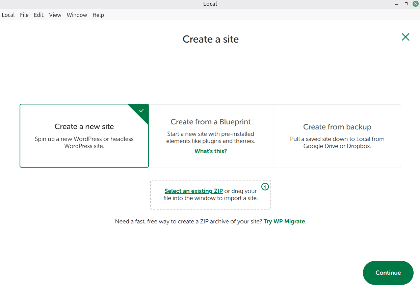Maximize the Local window
420x292 pixels.
click(406, 4)
